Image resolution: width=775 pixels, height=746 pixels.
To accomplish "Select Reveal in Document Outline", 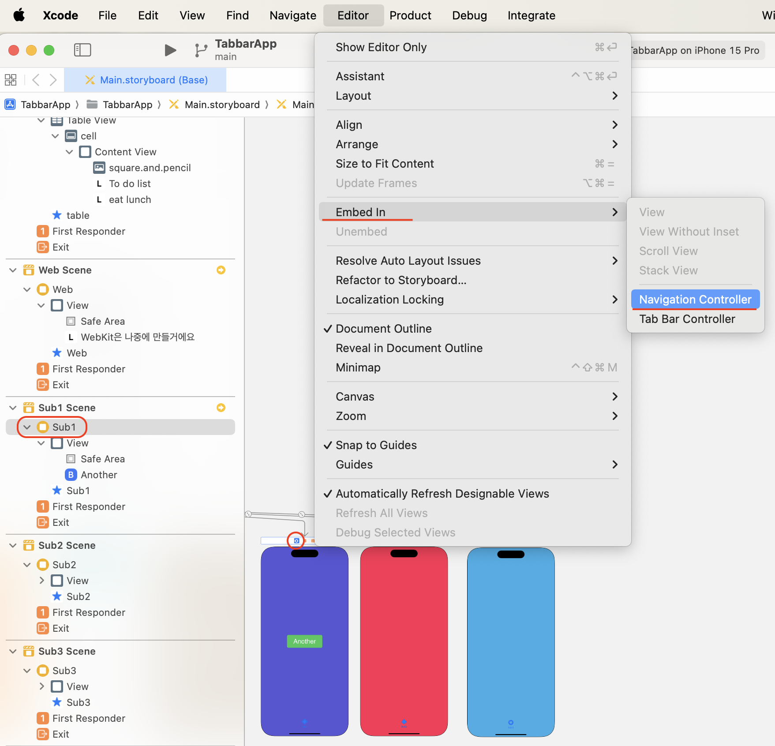I will coord(473,348).
